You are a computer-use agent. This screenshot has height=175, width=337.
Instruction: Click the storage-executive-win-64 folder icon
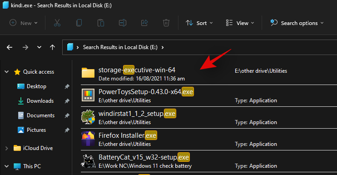pos(88,73)
